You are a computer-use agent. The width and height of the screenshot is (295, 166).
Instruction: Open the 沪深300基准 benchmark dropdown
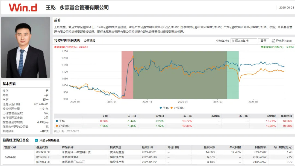[244, 41]
